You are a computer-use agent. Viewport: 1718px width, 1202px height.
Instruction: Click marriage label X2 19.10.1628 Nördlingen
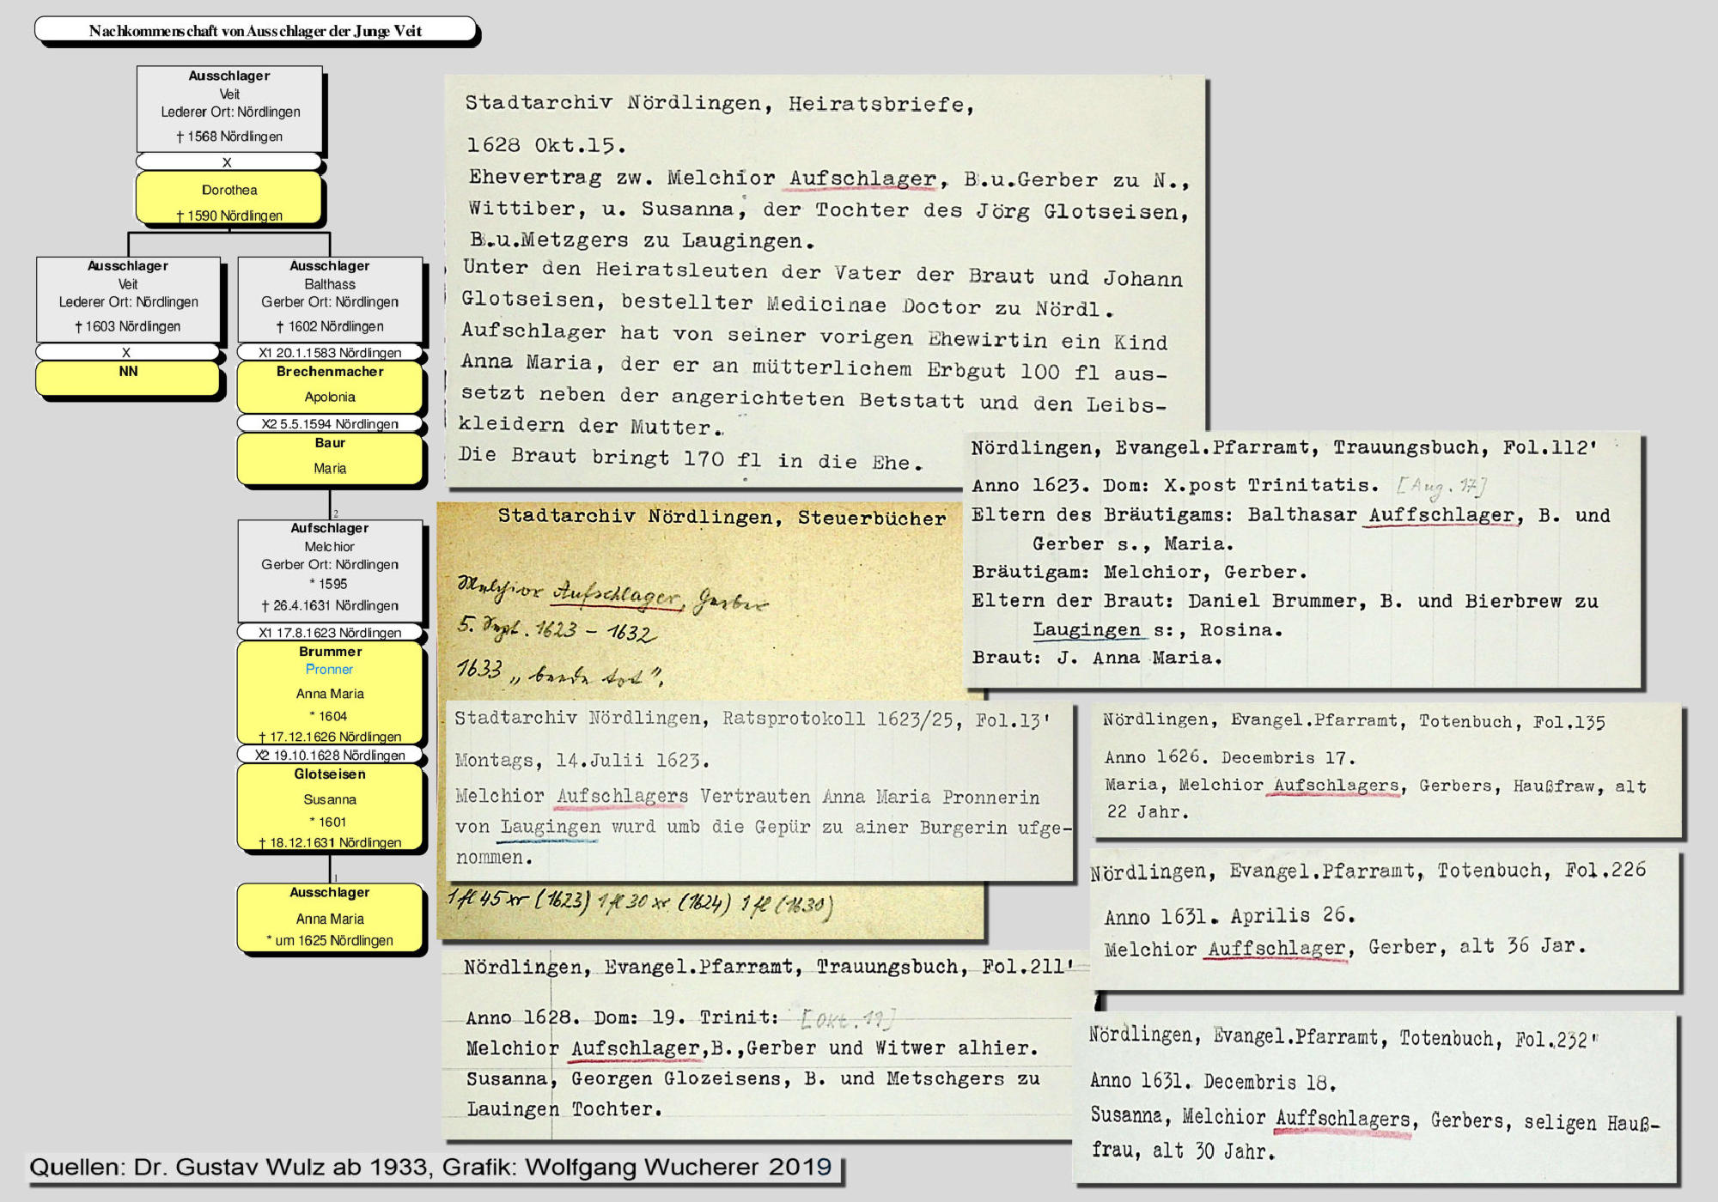(330, 756)
